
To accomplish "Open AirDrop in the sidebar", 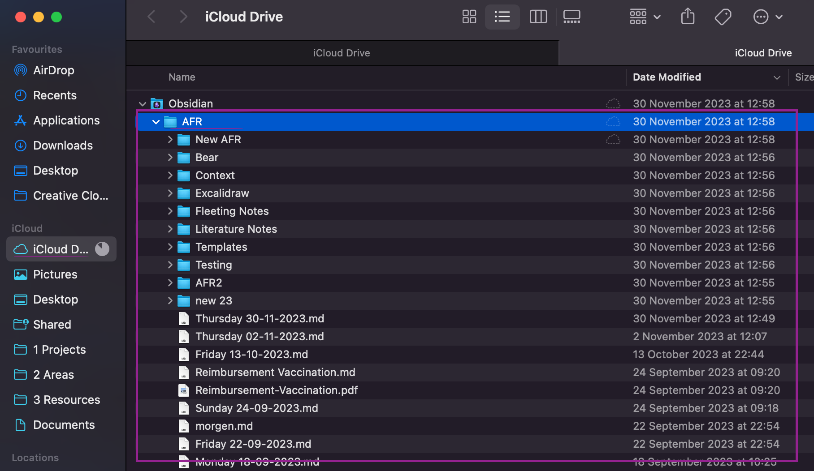I will point(53,70).
